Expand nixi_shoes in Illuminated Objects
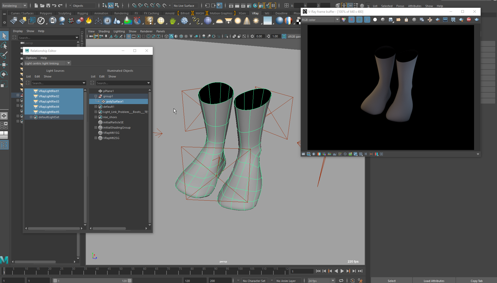Image resolution: width=497 pixels, height=283 pixels. click(x=96, y=117)
